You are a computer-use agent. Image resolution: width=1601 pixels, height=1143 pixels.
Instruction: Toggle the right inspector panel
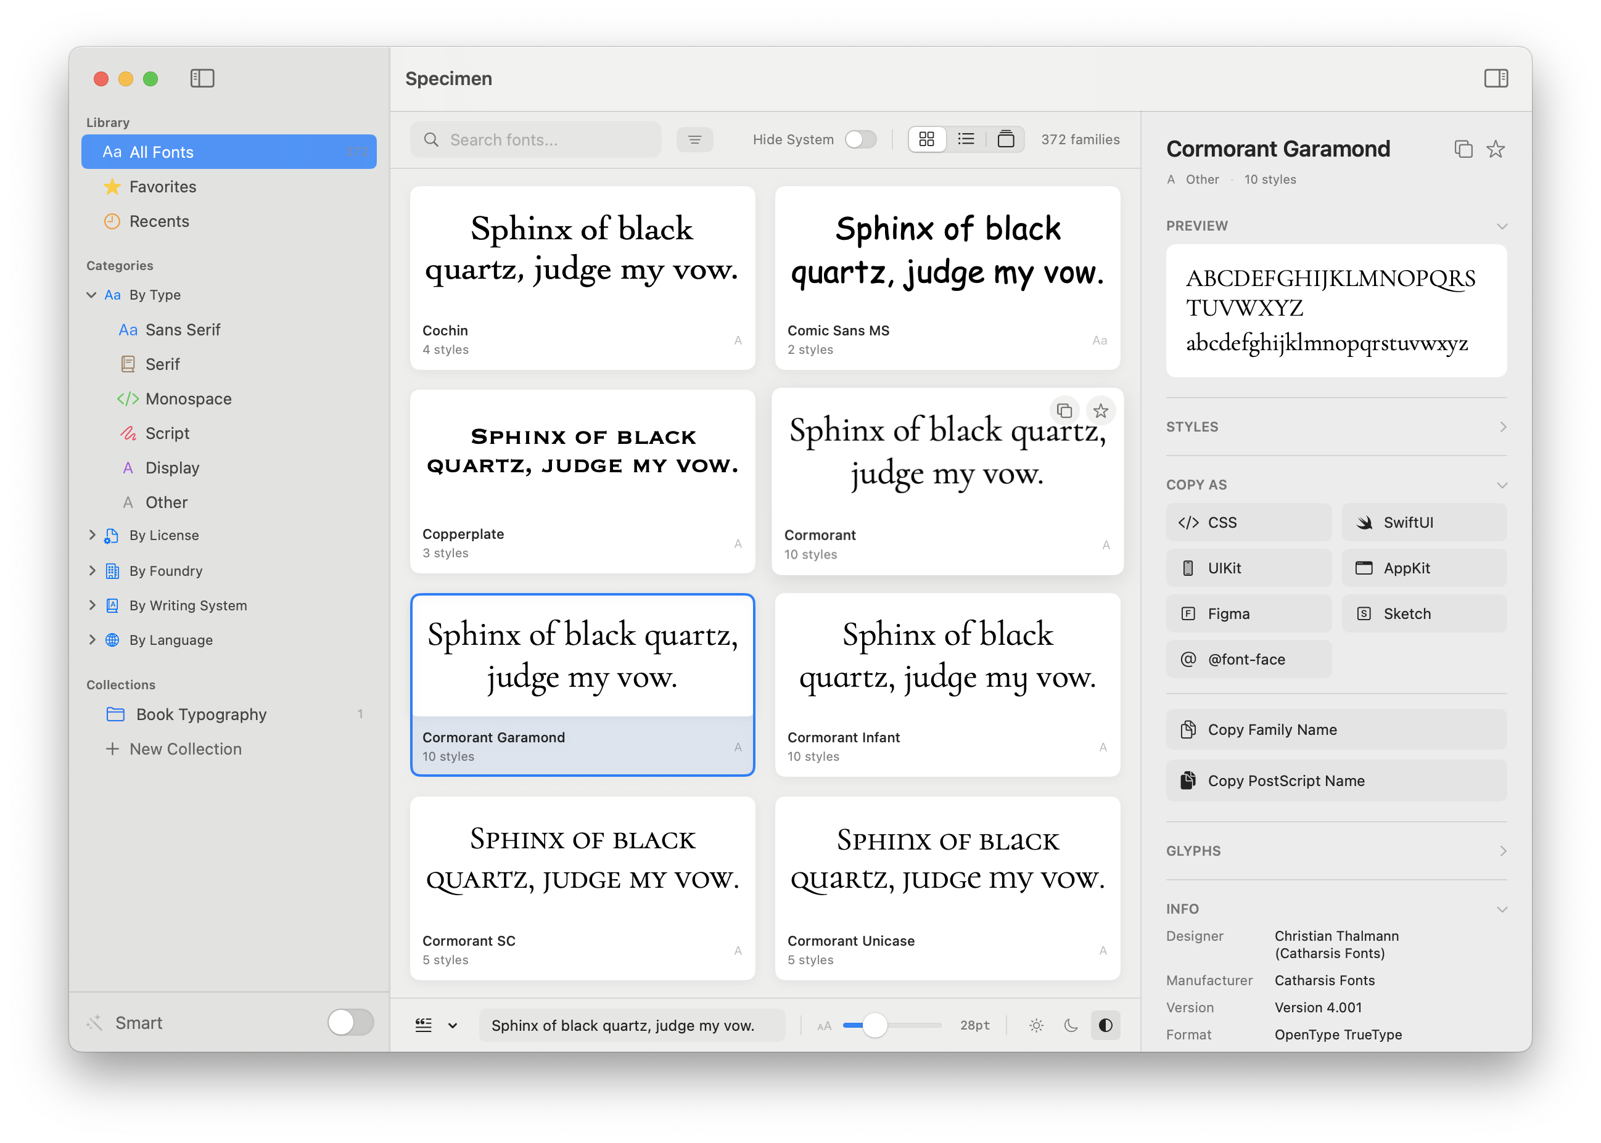tap(1497, 78)
